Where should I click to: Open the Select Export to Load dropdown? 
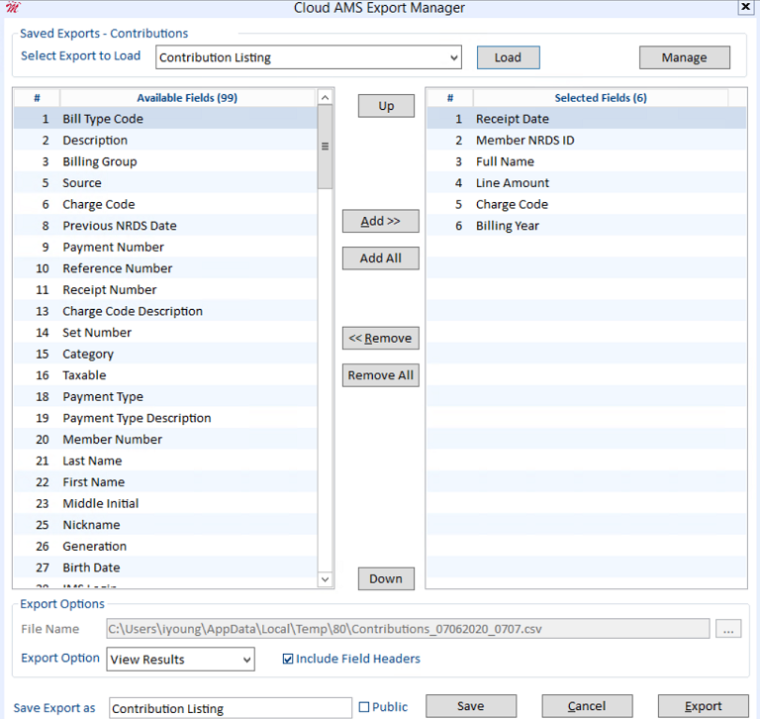309,57
